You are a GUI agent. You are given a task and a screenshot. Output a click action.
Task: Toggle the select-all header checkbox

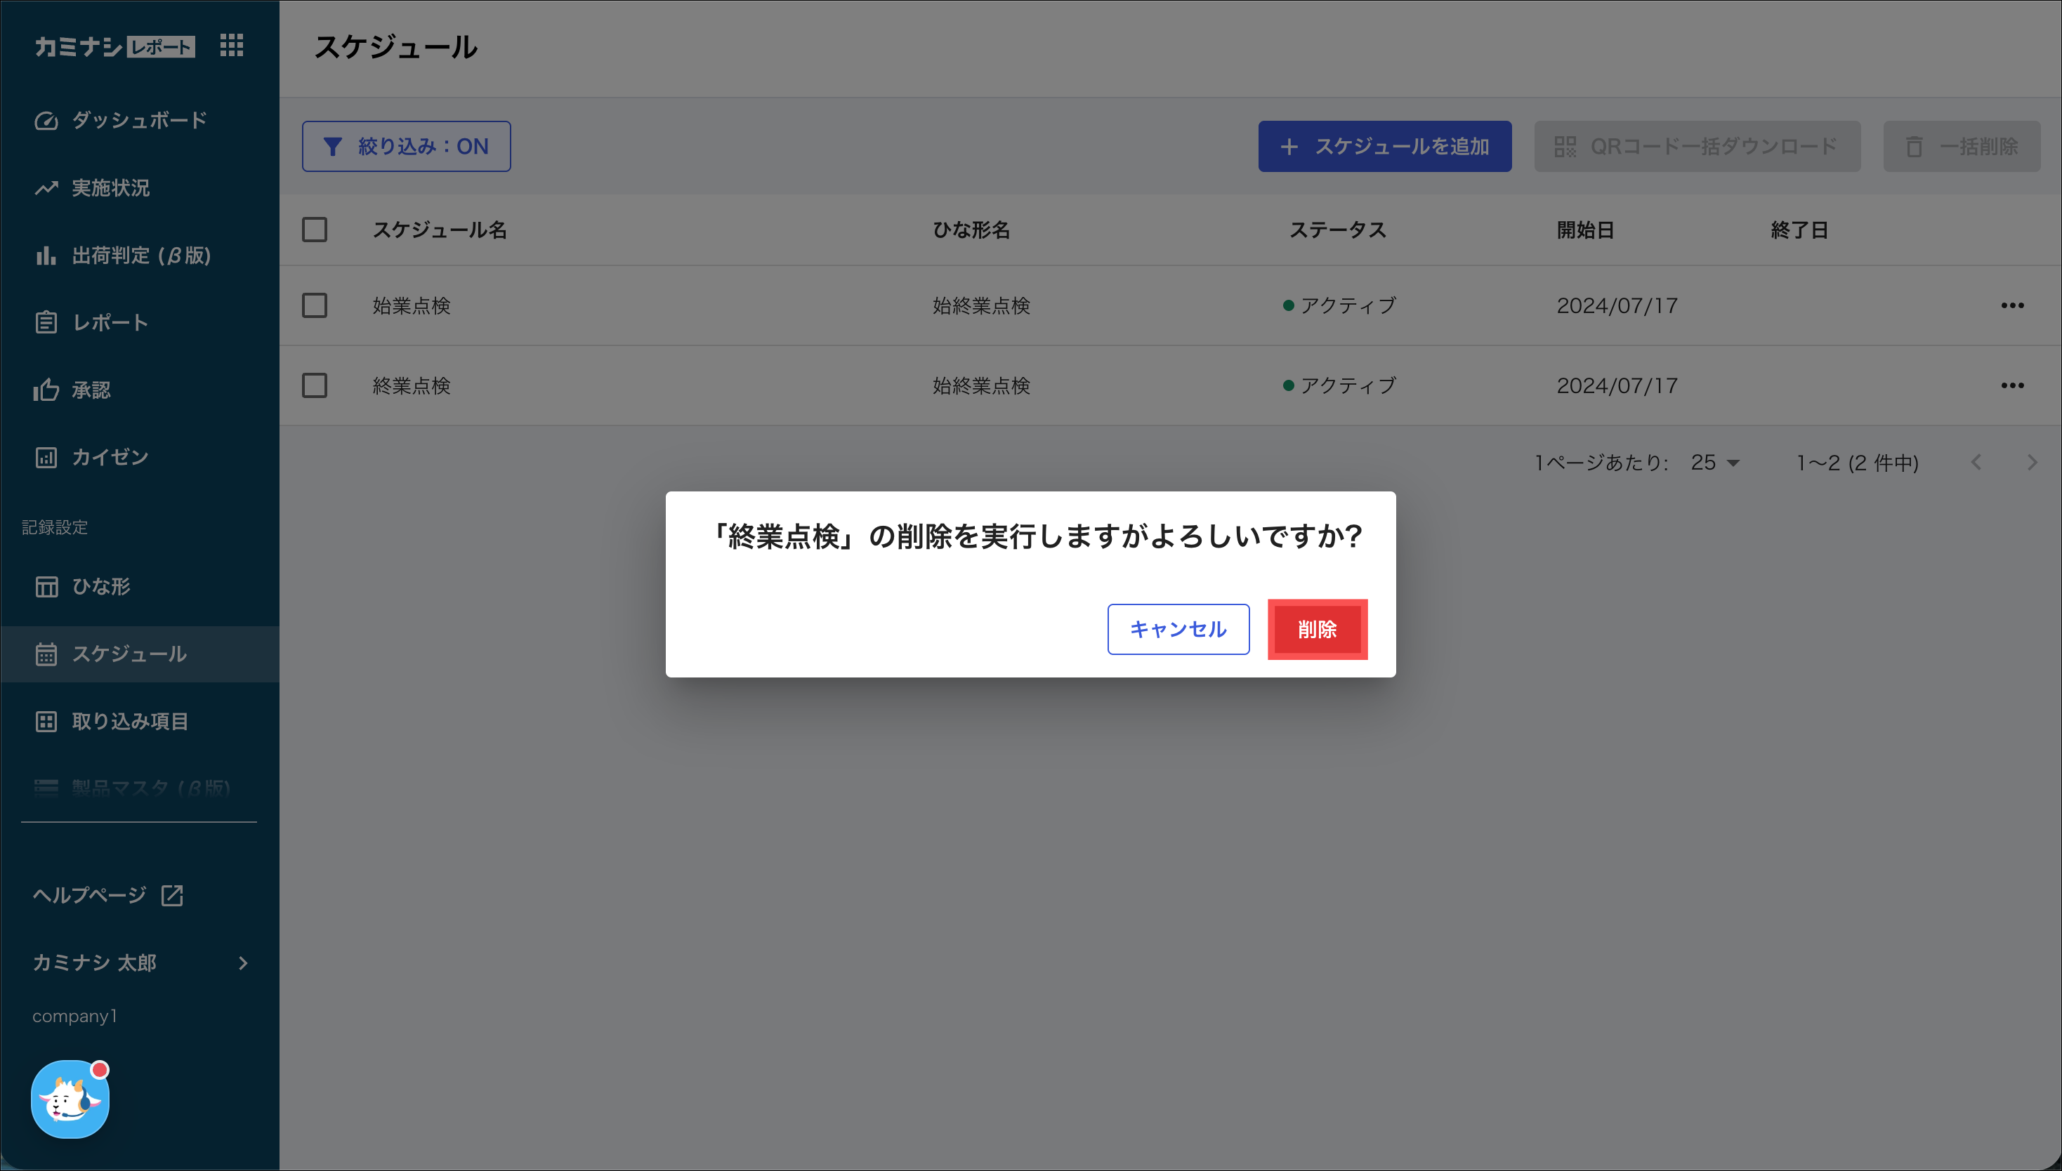pyautogui.click(x=315, y=230)
